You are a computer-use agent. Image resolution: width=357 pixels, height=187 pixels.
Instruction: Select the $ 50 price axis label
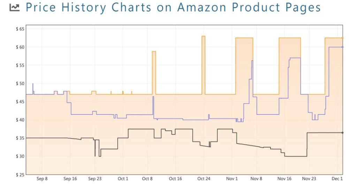click(x=20, y=83)
